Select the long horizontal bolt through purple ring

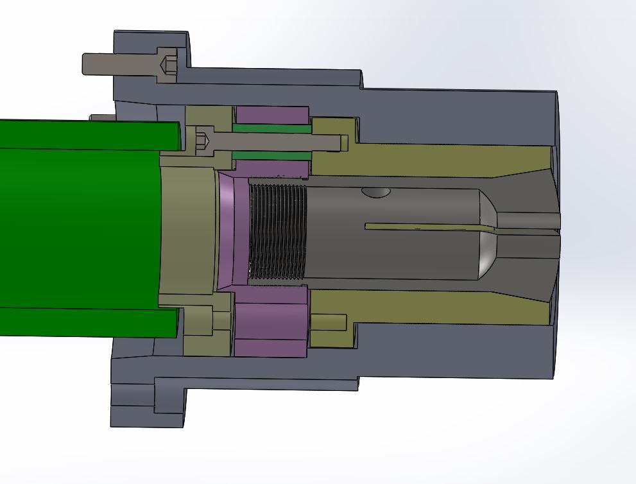coord(271,141)
